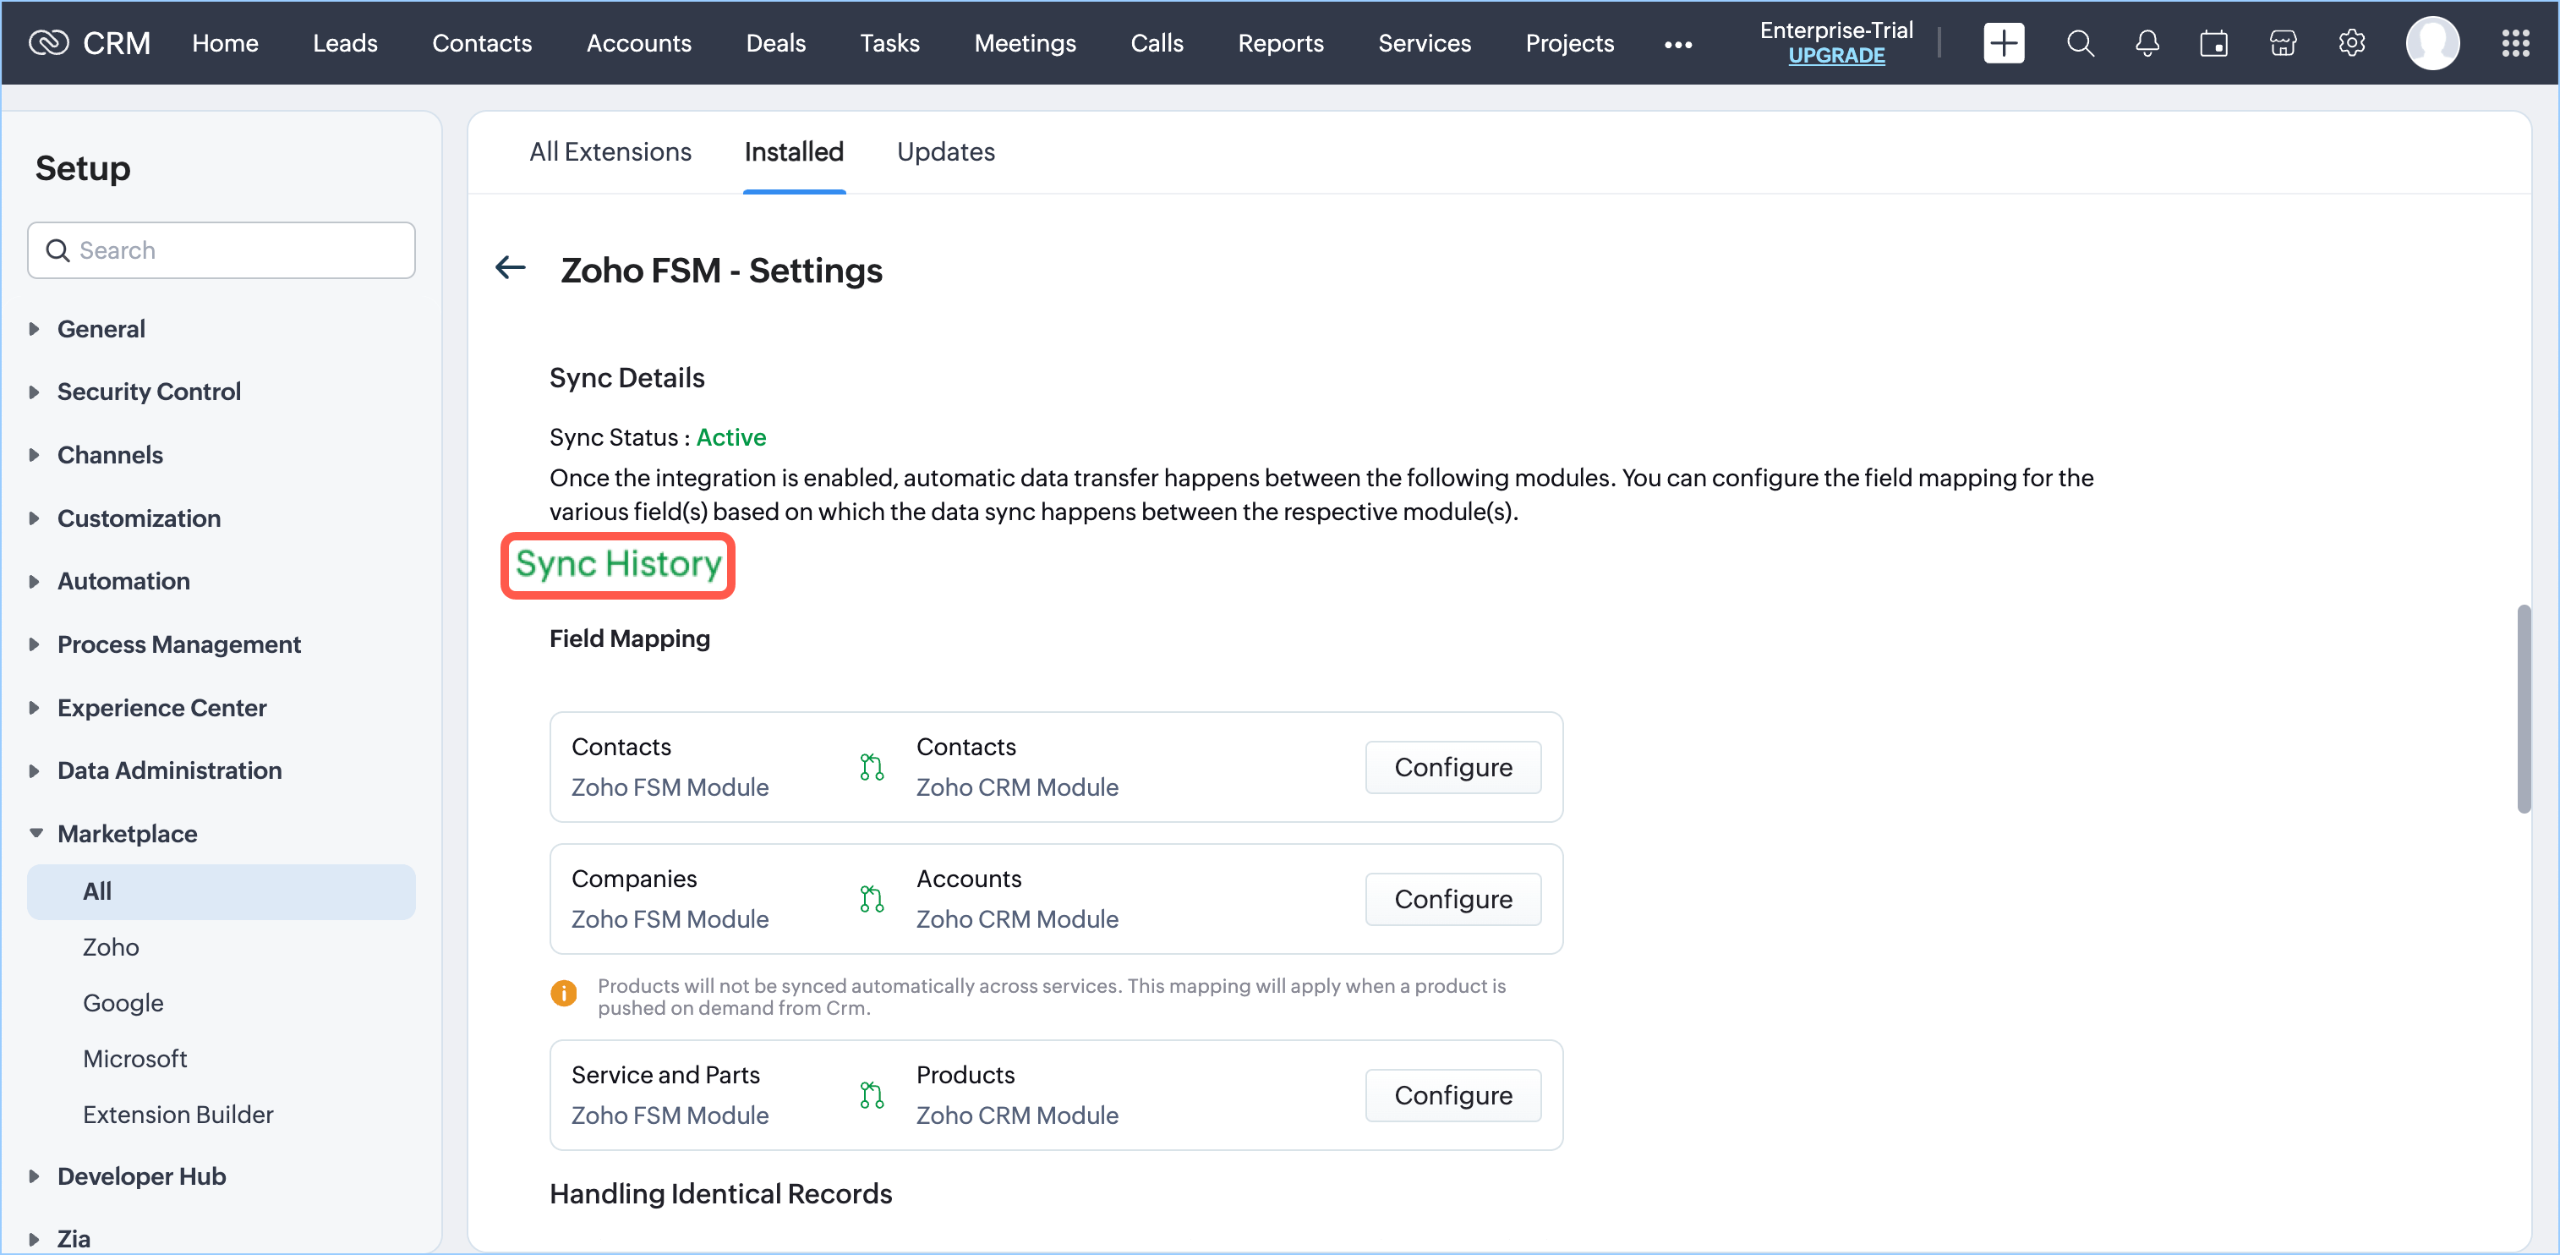Collapse the Marketplace section
Viewport: 2560px width, 1255px height.
126,833
